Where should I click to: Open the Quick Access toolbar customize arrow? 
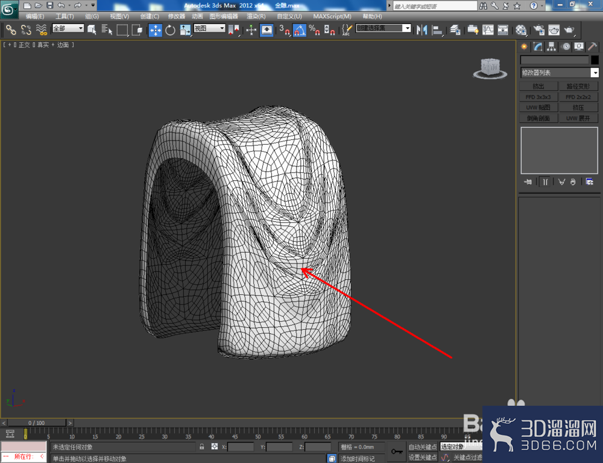tap(93, 5)
